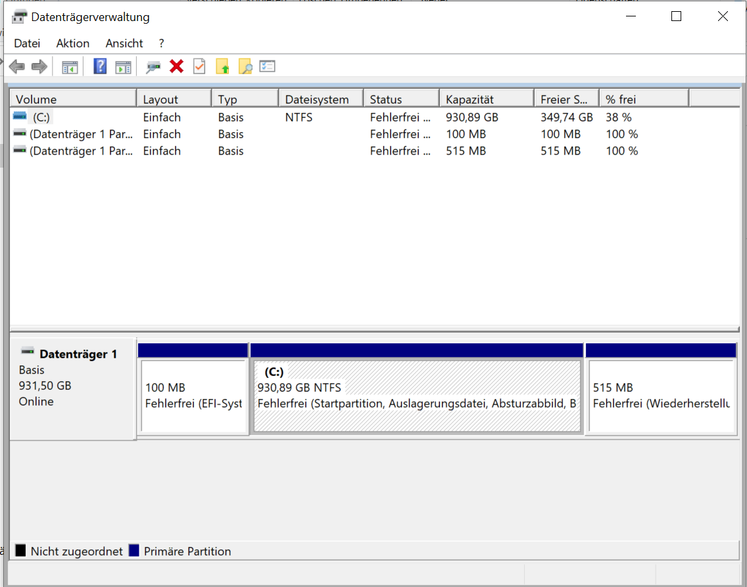This screenshot has width=747, height=587.
Task: Sort by the Freier S... column header
Action: (566, 99)
